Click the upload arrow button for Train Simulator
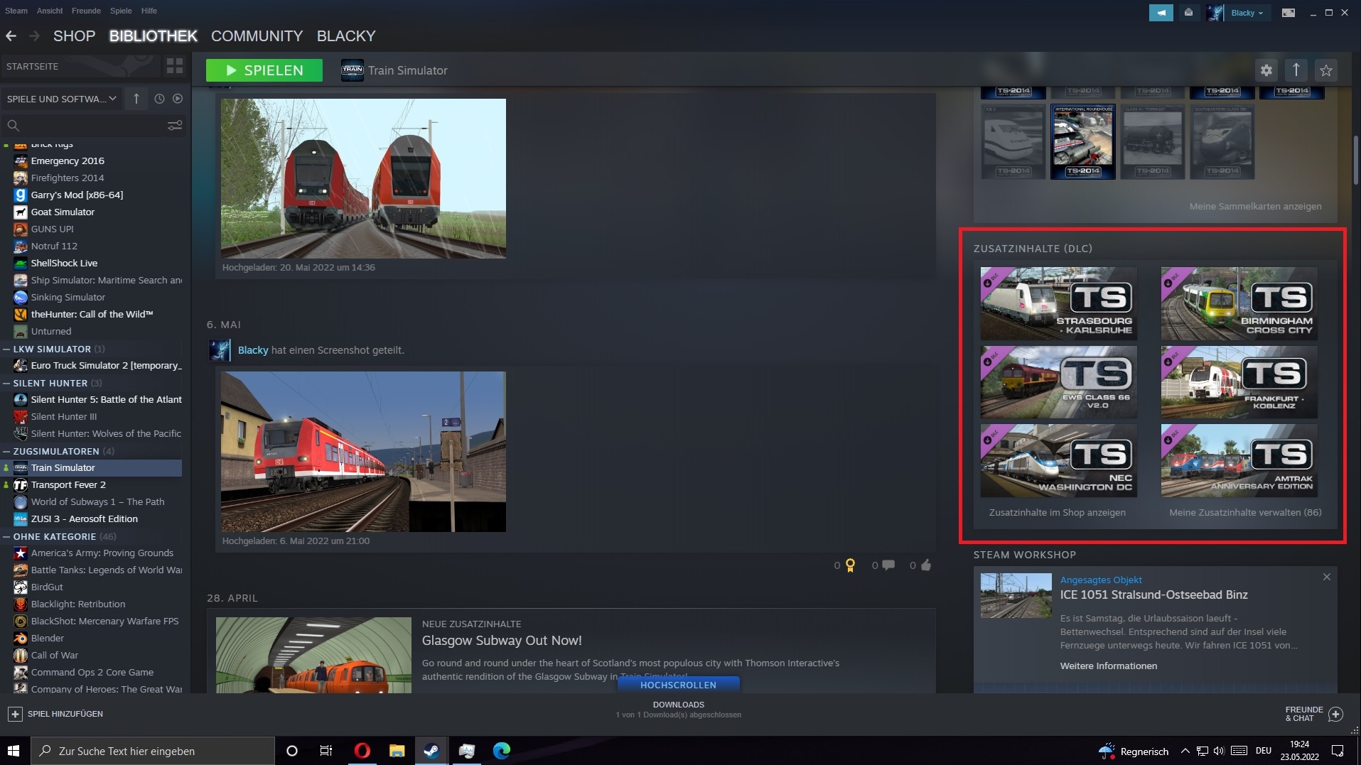 (x=1296, y=70)
